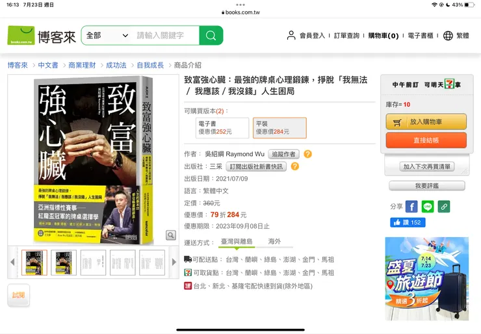Viewport: 481px width, 334px height.
Task: Click the delivery truck icon
Action: 188,259
